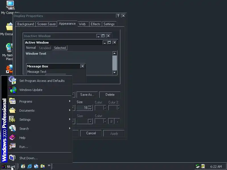Expand Quick Launch overflow chevron
The width and height of the screenshot is (227, 170).
49,165
